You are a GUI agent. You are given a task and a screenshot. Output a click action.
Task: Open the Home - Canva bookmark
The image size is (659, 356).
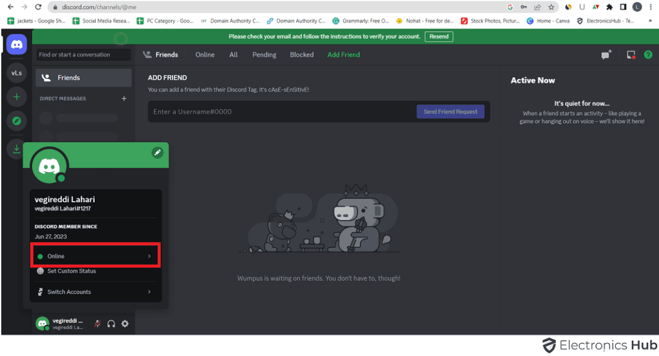tap(548, 21)
